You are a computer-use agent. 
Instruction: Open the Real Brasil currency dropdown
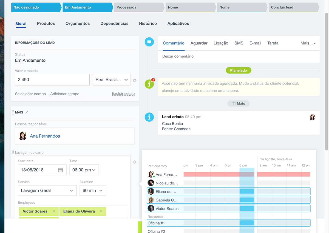coord(112,80)
